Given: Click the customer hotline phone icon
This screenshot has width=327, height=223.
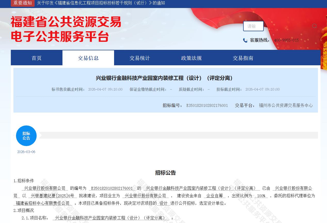Looking at the screenshot, I should (x=245, y=40).
